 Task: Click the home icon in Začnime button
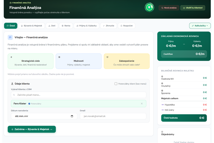point(12,129)
